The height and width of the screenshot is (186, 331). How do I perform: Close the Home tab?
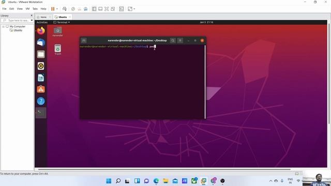pyautogui.click(x=50, y=17)
